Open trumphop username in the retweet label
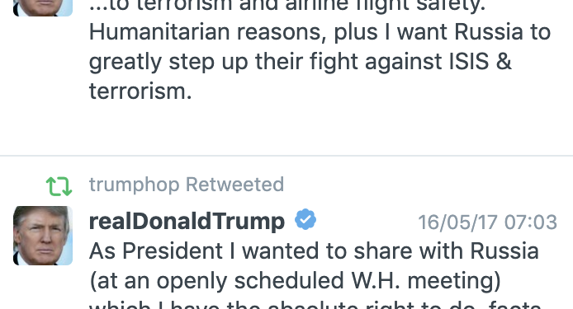Screen dimensions: 573x309 134,185
